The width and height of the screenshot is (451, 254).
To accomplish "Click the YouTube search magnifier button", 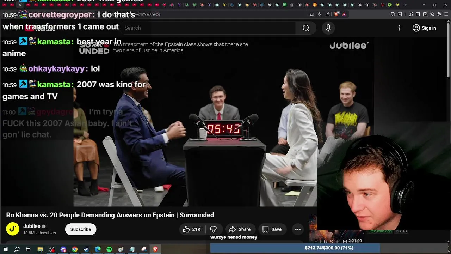I will [x=306, y=28].
